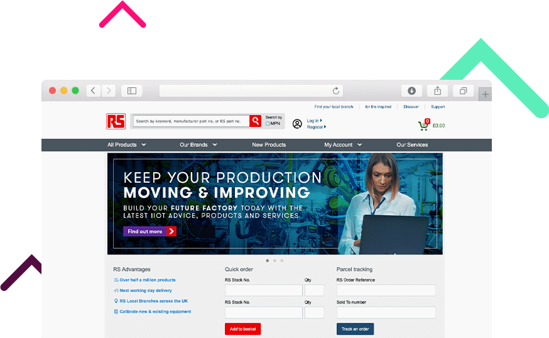Click the Calibrate equipment icon
549x338 pixels.
116,312
